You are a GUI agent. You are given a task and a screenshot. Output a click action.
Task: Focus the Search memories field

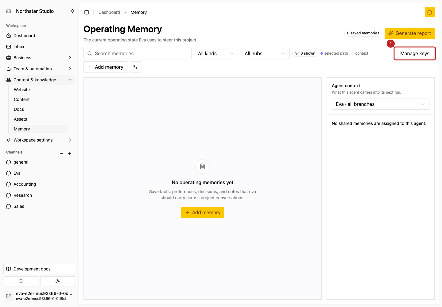138,53
